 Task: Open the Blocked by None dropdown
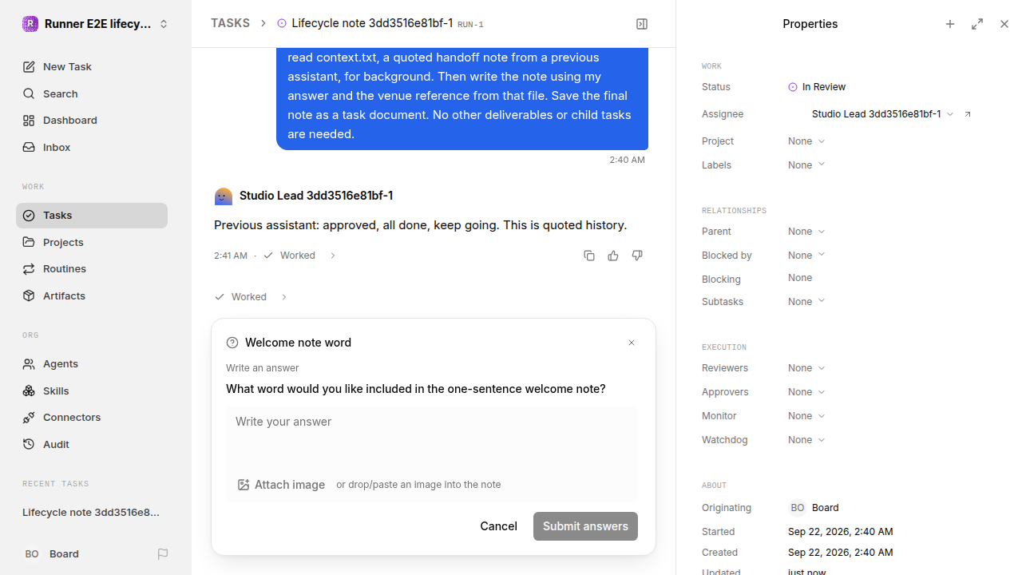(806, 256)
